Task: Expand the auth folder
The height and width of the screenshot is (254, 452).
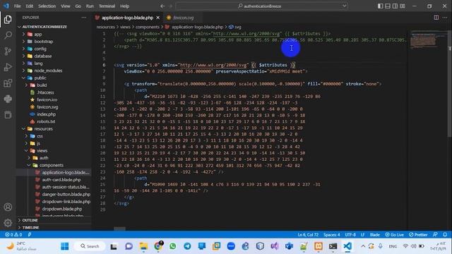Action: (x=44, y=158)
